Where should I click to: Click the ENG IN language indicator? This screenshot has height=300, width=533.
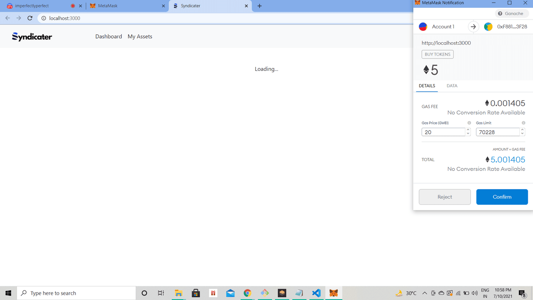[485, 293]
